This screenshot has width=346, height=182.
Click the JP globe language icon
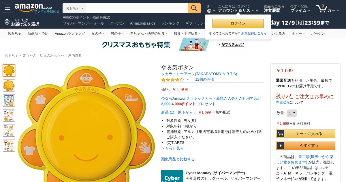(x=209, y=11)
